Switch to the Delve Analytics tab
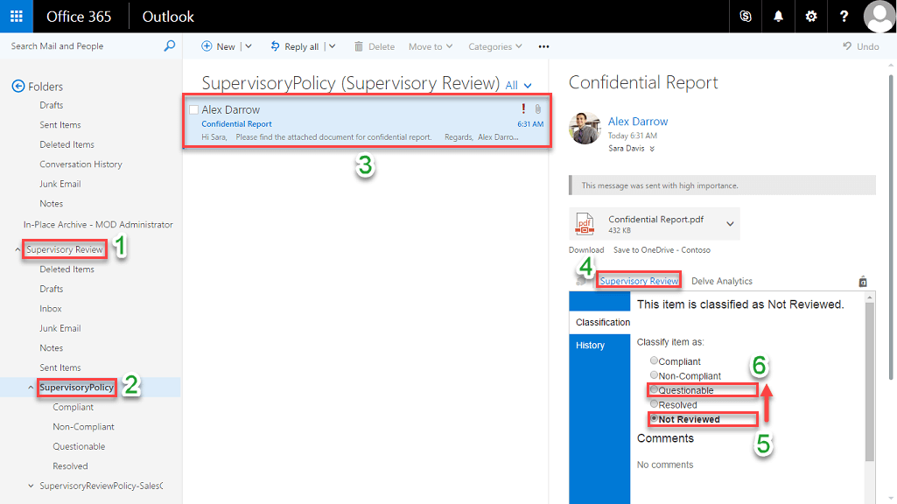 tap(721, 281)
